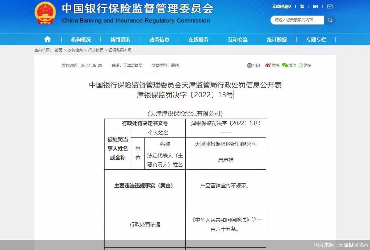Screen dimensions: 370x250
Task: Open 政务信息 from the breadcrumb trail
Action: [75, 50]
